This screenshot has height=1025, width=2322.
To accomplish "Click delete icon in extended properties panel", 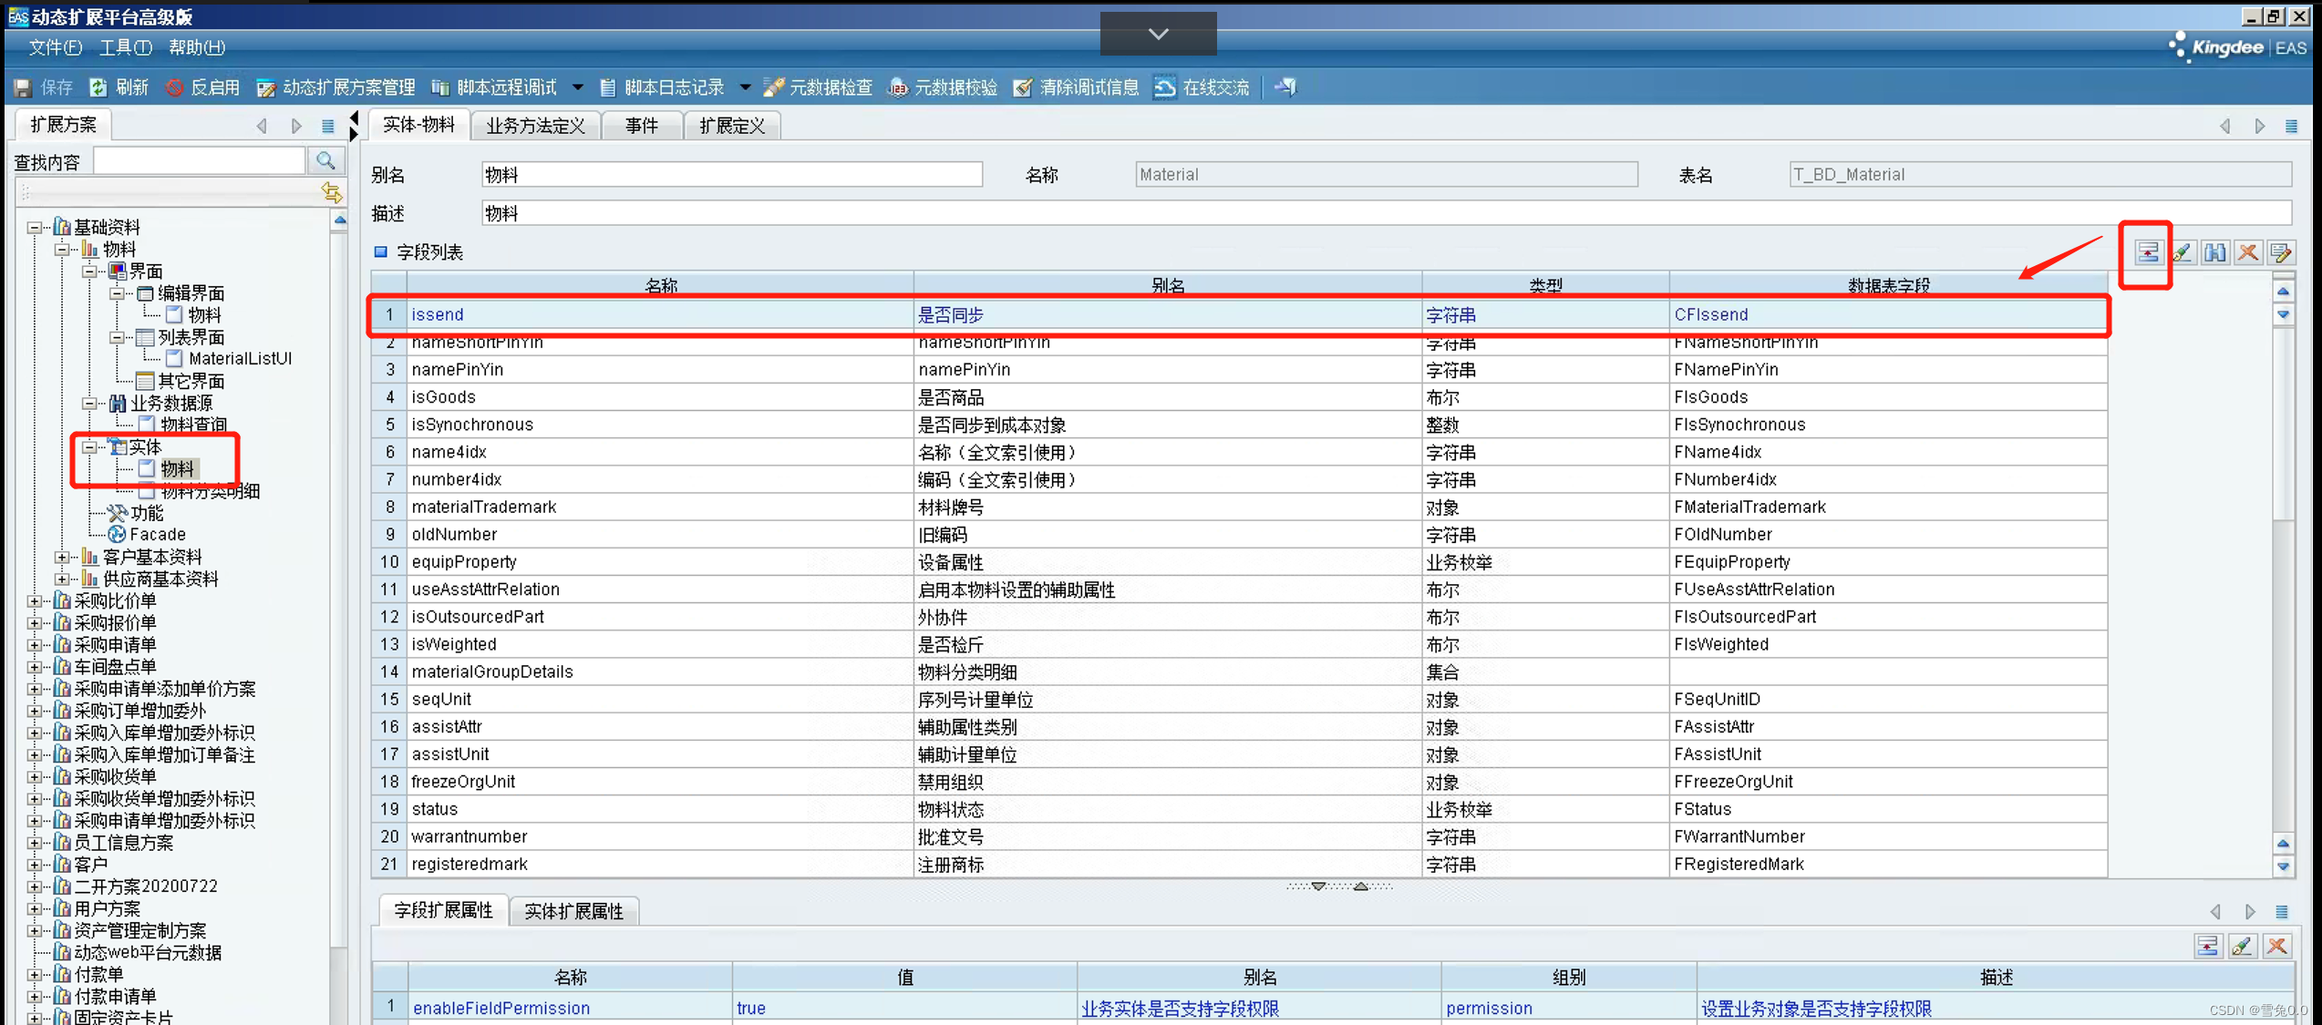I will (x=2276, y=946).
